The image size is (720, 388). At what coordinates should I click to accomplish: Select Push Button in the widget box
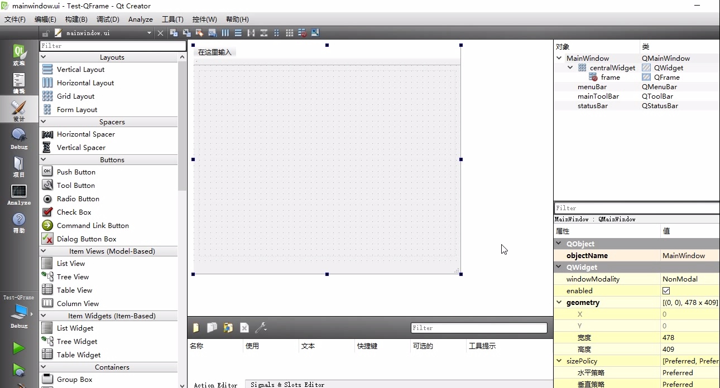(76, 172)
